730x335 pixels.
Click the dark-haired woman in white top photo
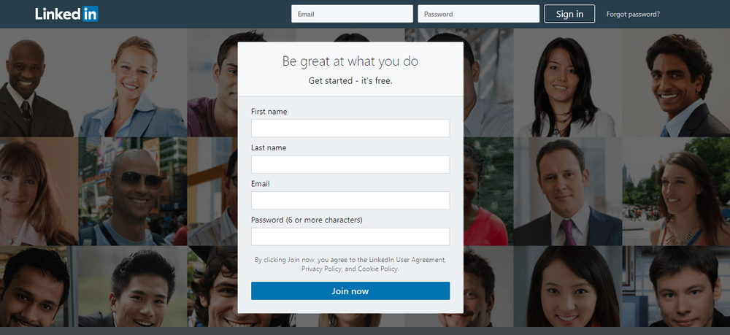(567, 84)
